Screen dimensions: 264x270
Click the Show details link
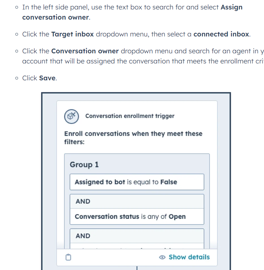[189, 257]
